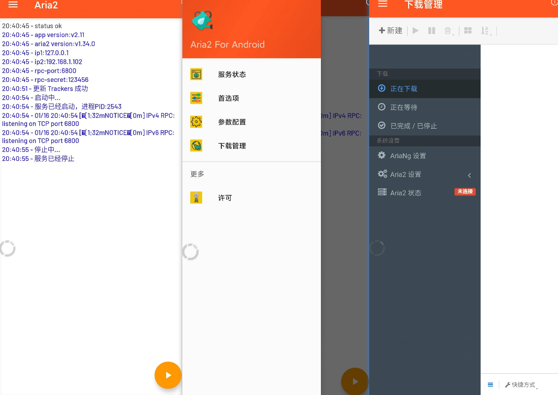Viewport: 558px width, 395px height.
Task: Click the grid select-all icon in toolbar
Action: [x=468, y=31]
